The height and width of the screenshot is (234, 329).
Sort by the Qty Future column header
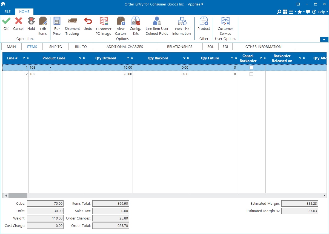click(x=210, y=58)
